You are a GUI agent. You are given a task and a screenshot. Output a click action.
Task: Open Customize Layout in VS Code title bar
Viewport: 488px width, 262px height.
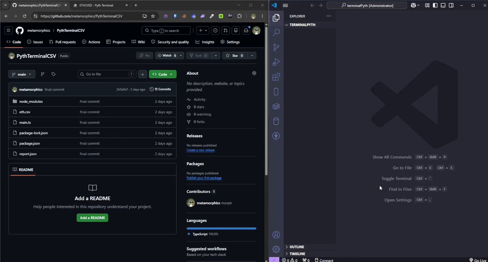point(427,5)
